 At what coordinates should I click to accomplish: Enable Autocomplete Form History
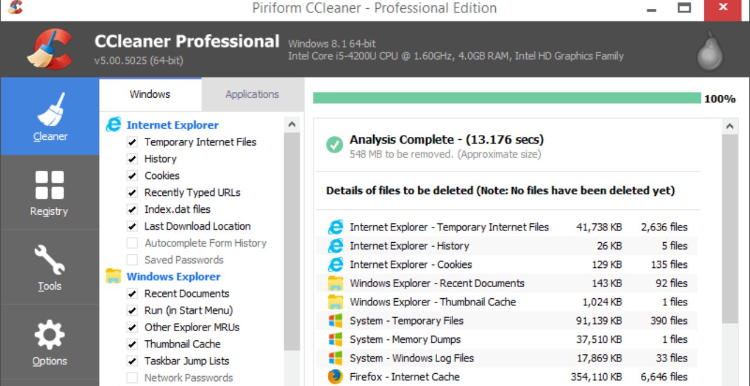point(132,243)
